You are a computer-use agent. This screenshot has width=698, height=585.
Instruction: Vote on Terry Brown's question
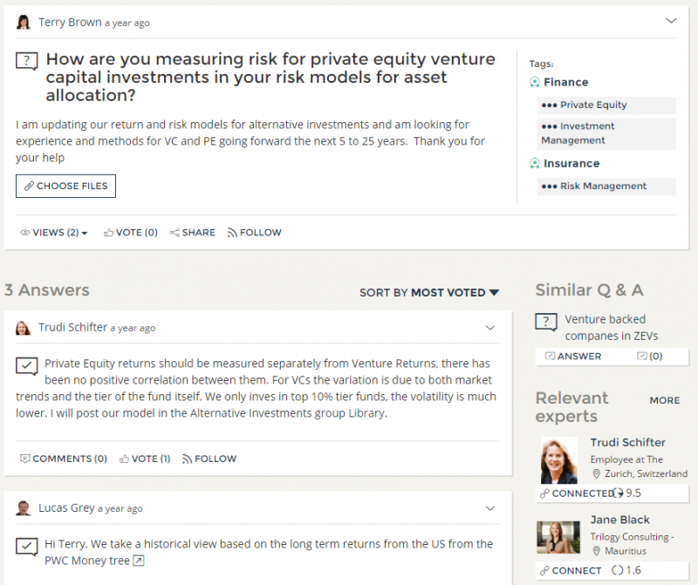(x=131, y=233)
